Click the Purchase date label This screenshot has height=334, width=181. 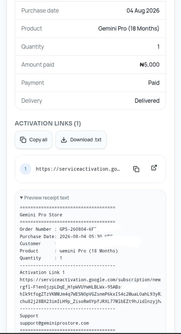click(40, 11)
